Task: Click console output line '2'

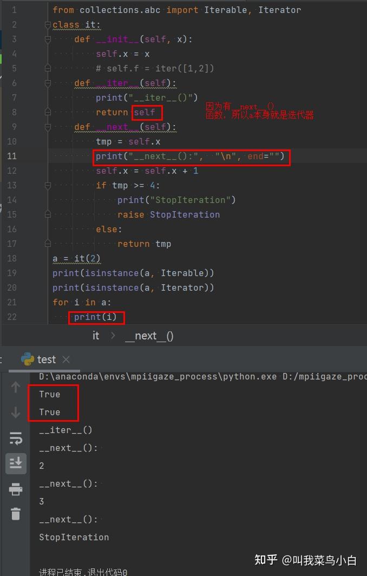Action: (x=42, y=466)
